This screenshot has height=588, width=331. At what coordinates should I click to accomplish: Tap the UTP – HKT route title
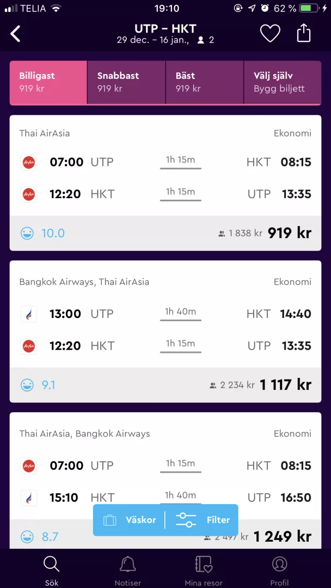(165, 29)
